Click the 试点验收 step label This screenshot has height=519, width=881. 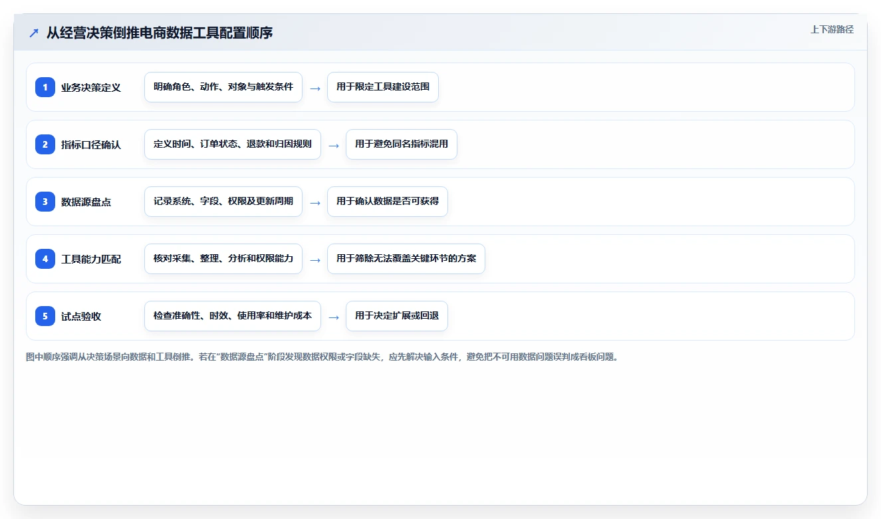tap(81, 316)
